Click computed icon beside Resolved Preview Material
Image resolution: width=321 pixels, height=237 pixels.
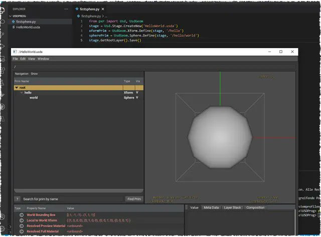pos(22,226)
